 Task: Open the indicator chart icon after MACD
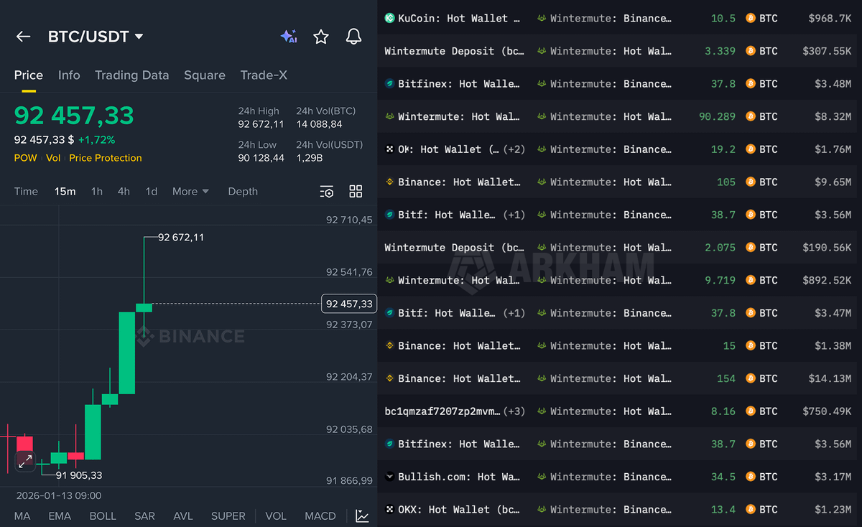[x=363, y=516]
